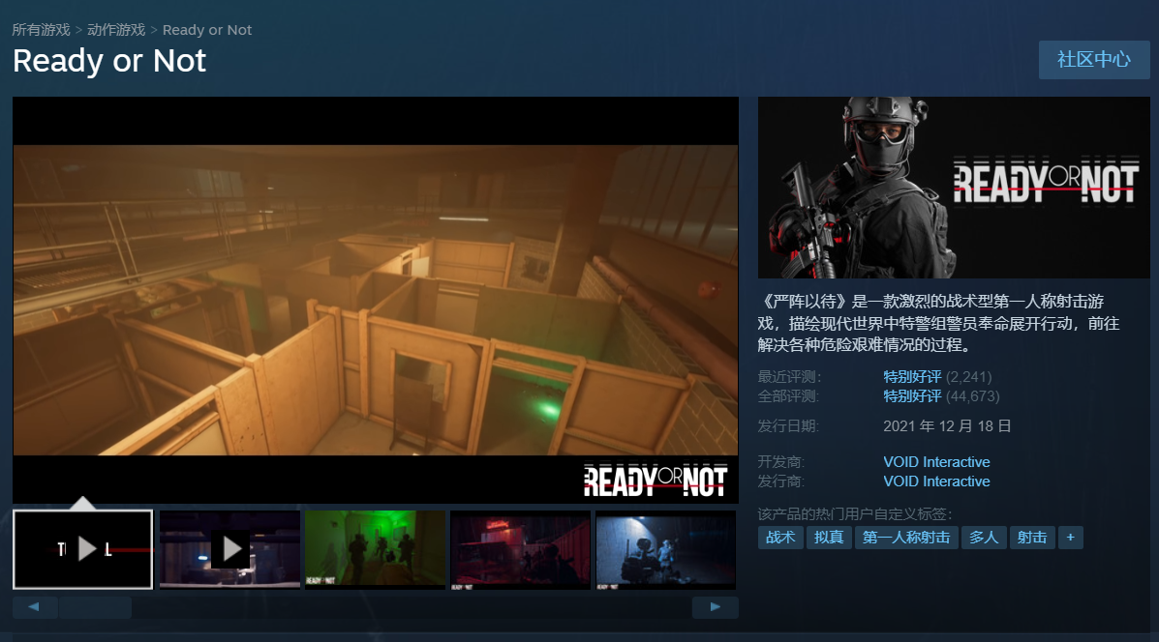This screenshot has height=642, width=1159.
Task: Click the 射击 tag
Action: 1032,538
